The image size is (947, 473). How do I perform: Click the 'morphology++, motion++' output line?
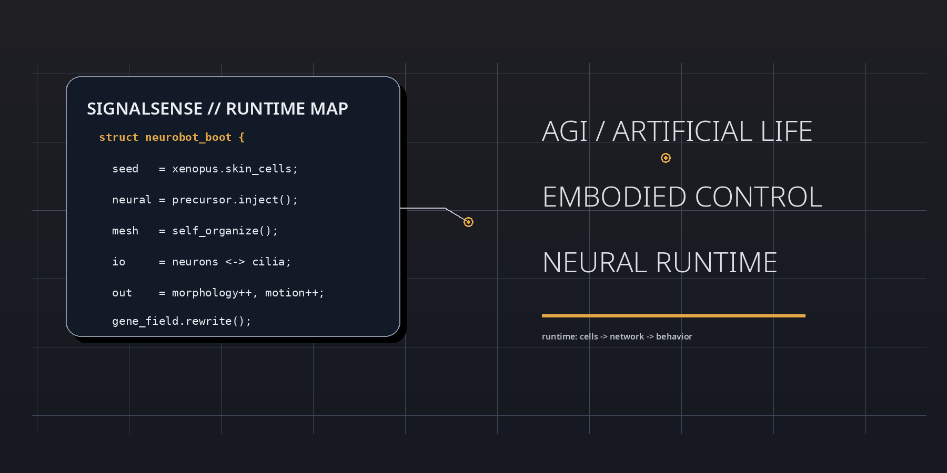248,293
